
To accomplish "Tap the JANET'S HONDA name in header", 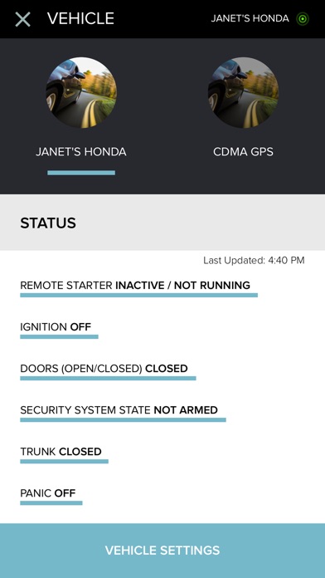I will tap(250, 18).
